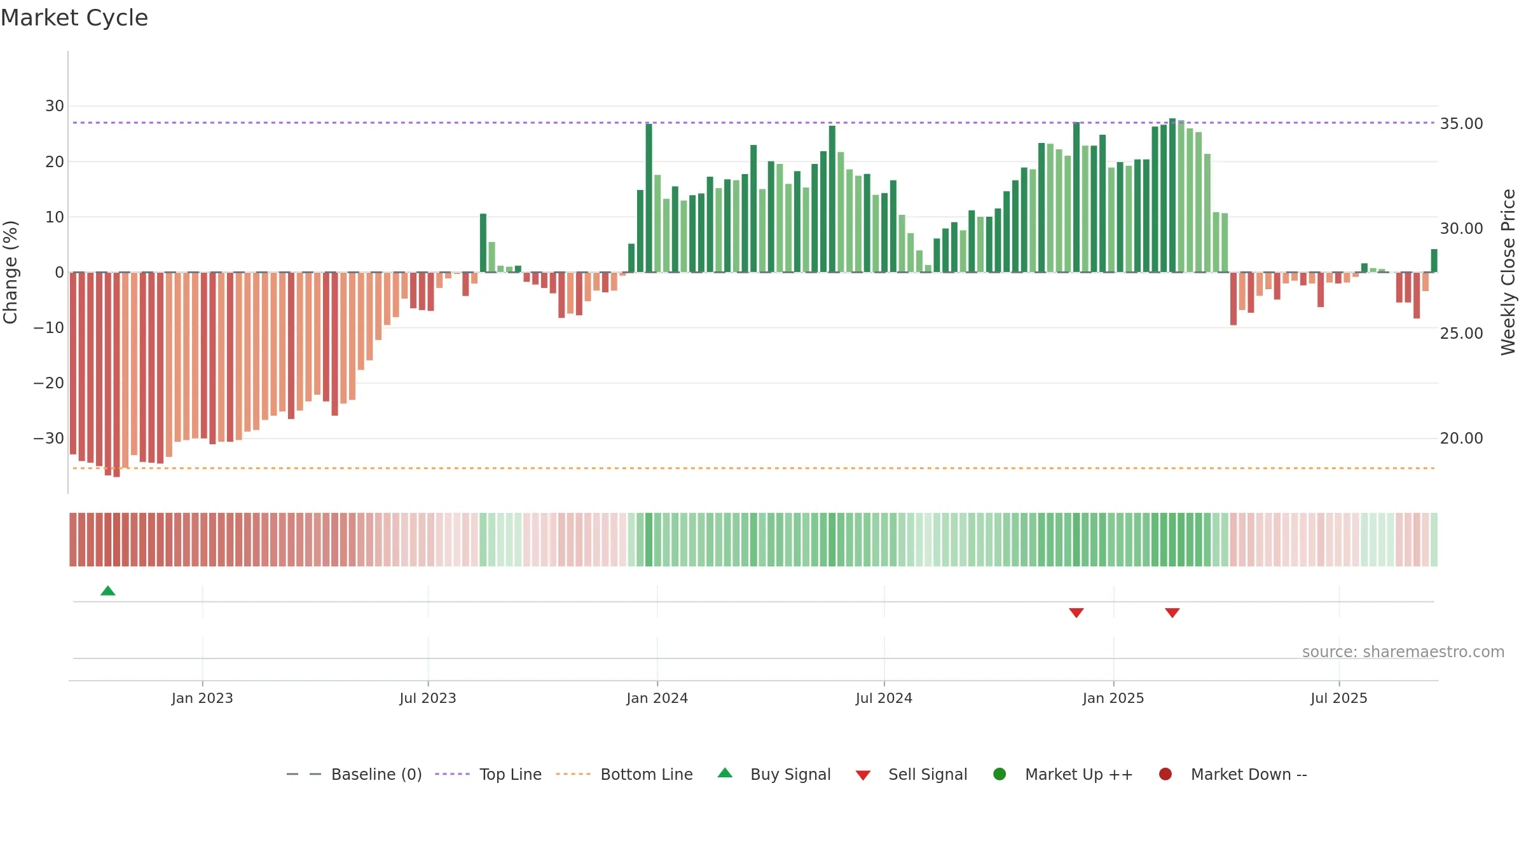Click the 35.00 price axis label
1526x858 pixels.
coord(1461,123)
